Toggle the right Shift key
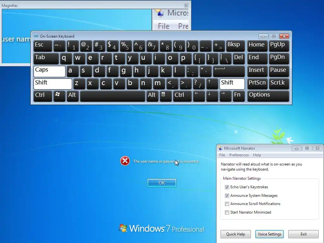Image resolution: width=324 pixels, height=243 pixels. (x=232, y=84)
